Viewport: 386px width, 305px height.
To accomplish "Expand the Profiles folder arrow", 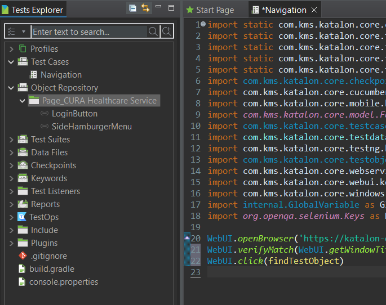I will click(x=11, y=49).
